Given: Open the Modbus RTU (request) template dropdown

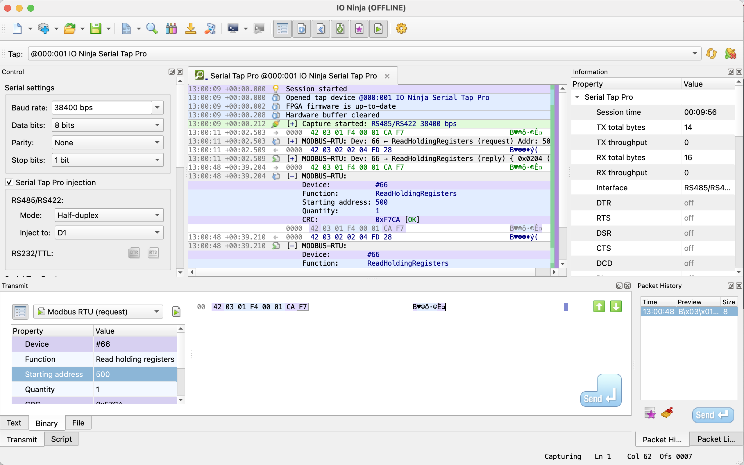Looking at the screenshot, I should pos(98,312).
